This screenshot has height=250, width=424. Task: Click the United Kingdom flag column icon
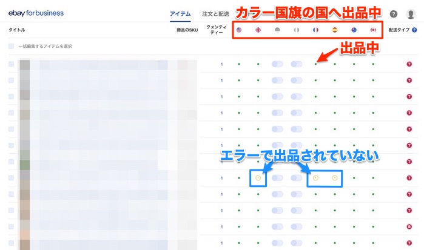[258, 30]
